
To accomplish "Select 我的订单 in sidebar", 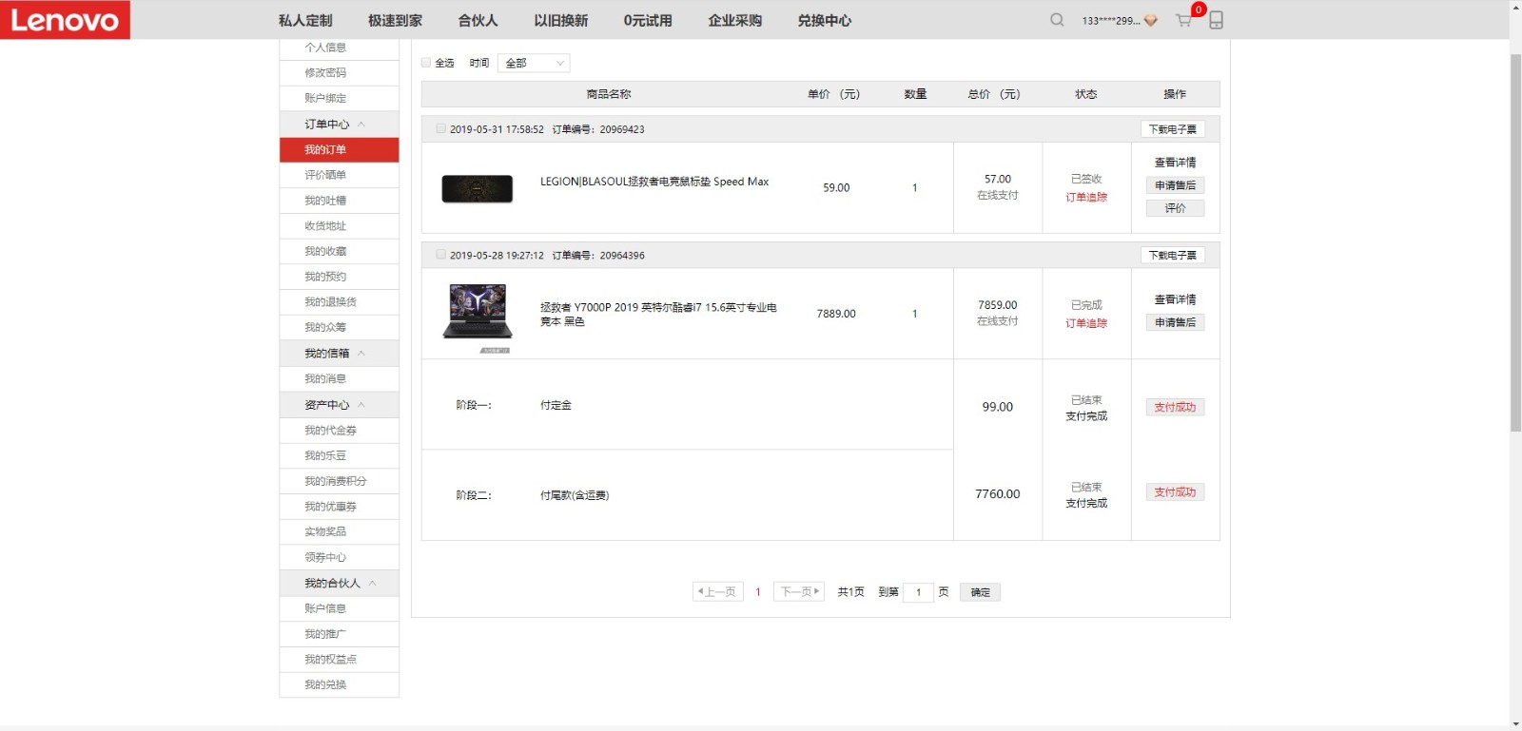I will [339, 150].
